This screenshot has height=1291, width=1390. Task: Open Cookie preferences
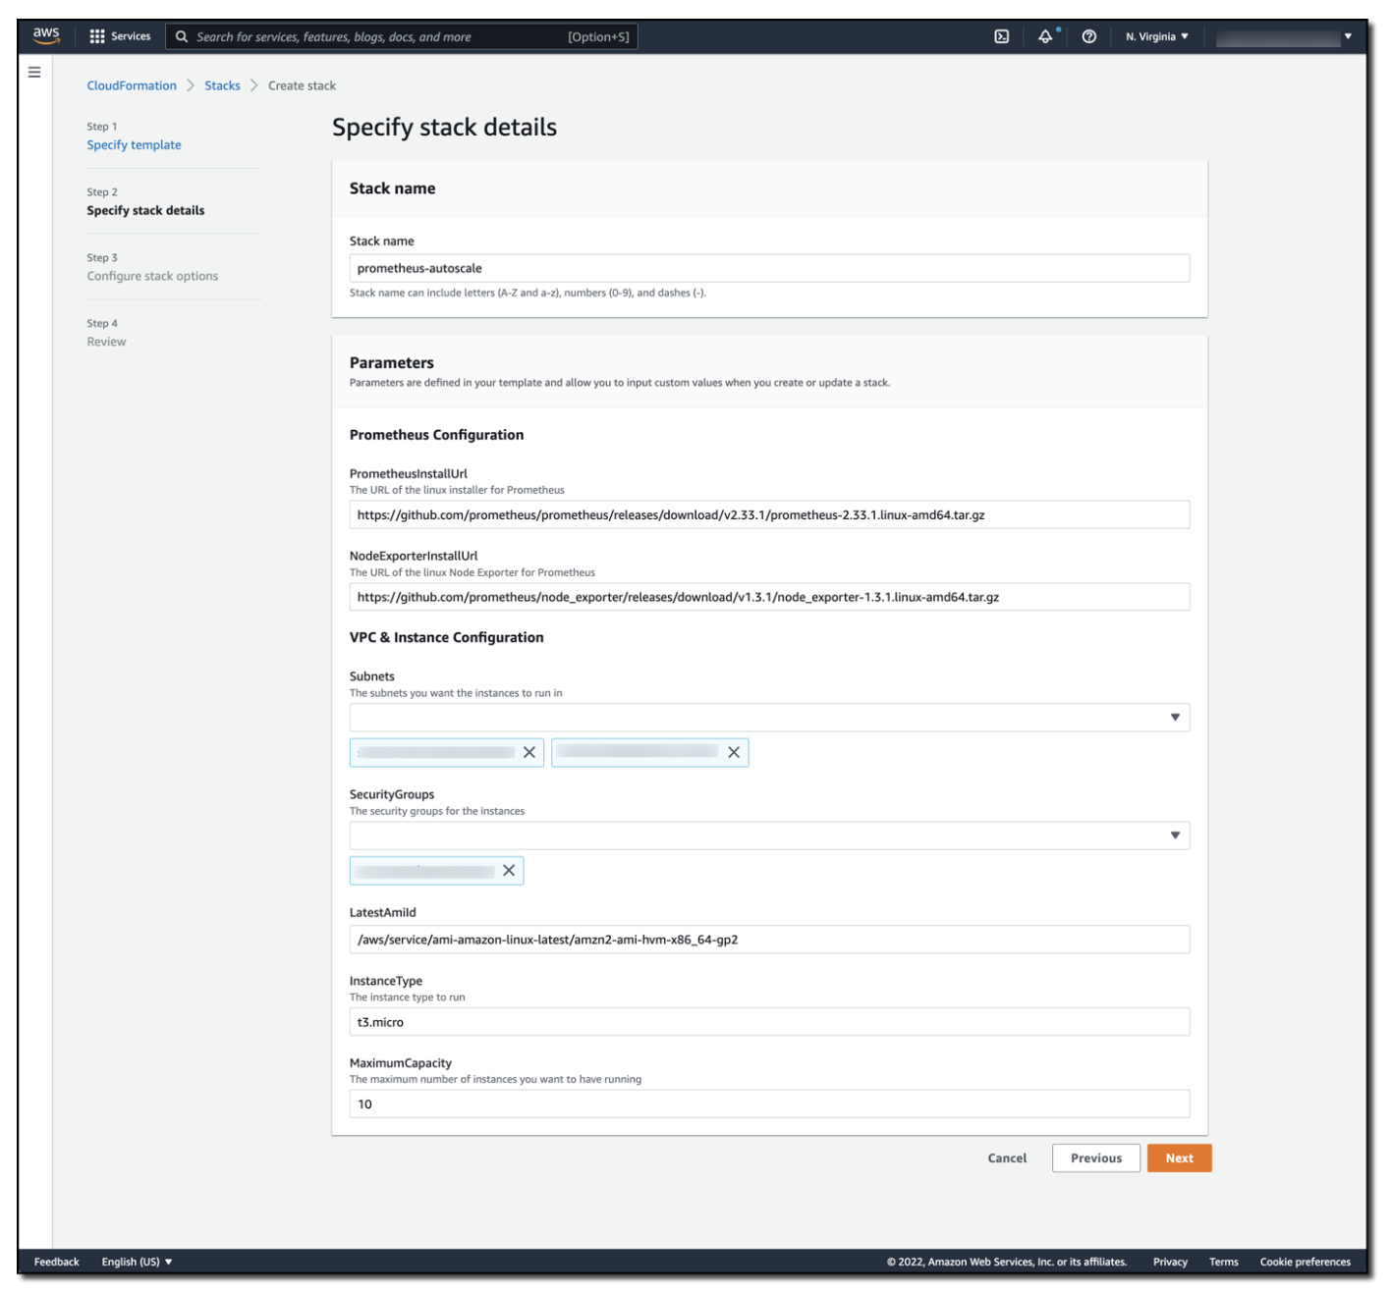click(1305, 1262)
